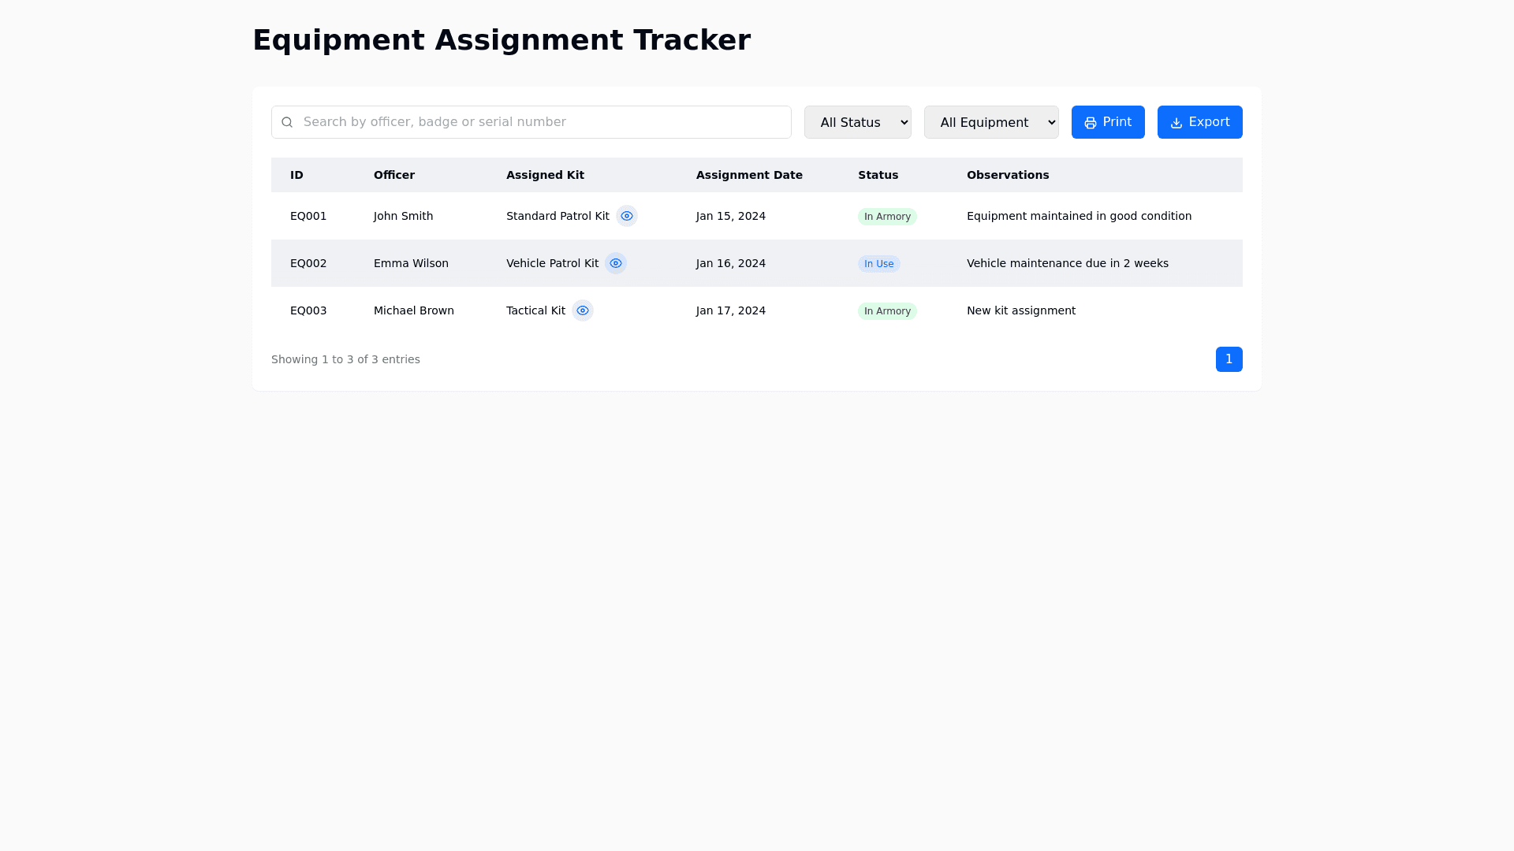Open the All Status dropdown
The width and height of the screenshot is (1514, 851).
(857, 122)
